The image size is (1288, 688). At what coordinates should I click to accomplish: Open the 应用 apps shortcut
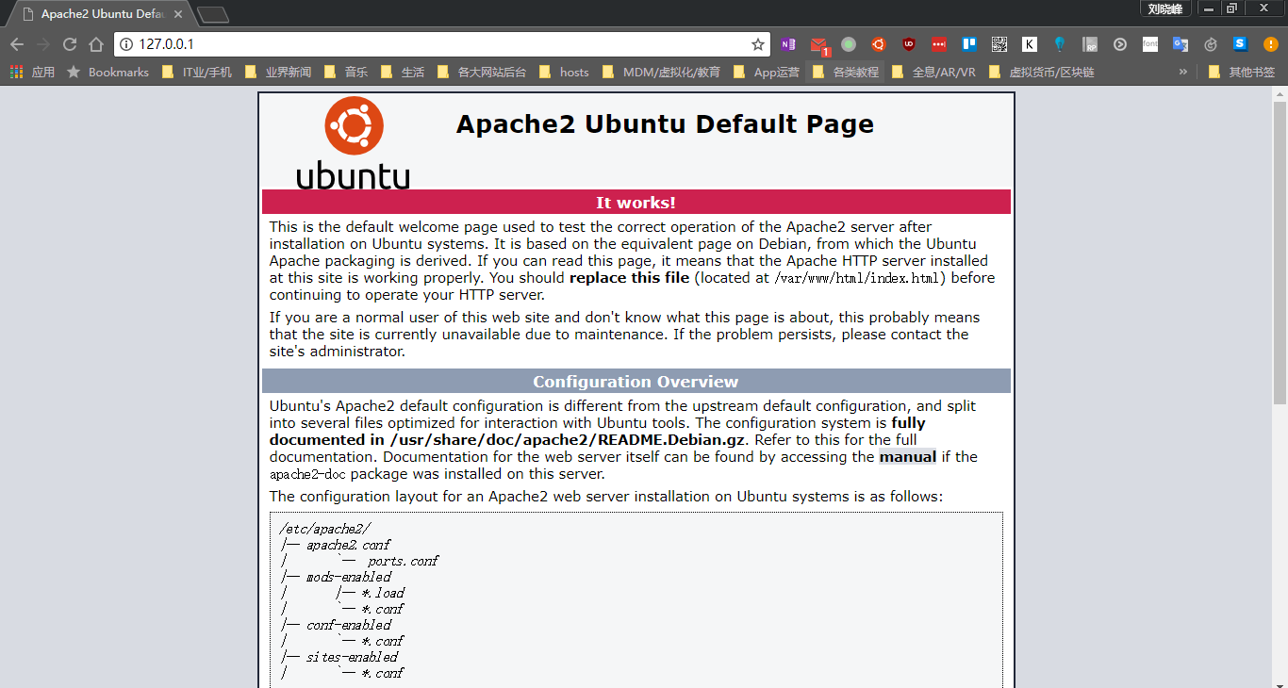point(33,72)
